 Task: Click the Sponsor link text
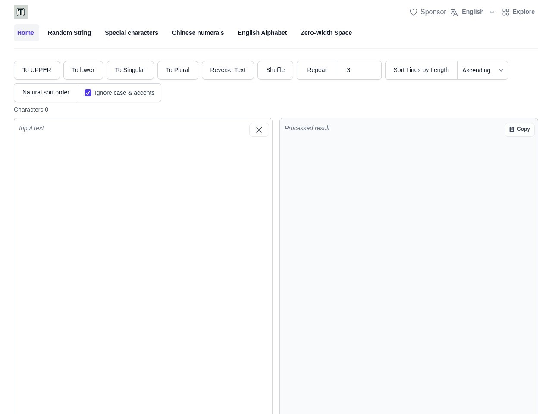click(433, 12)
